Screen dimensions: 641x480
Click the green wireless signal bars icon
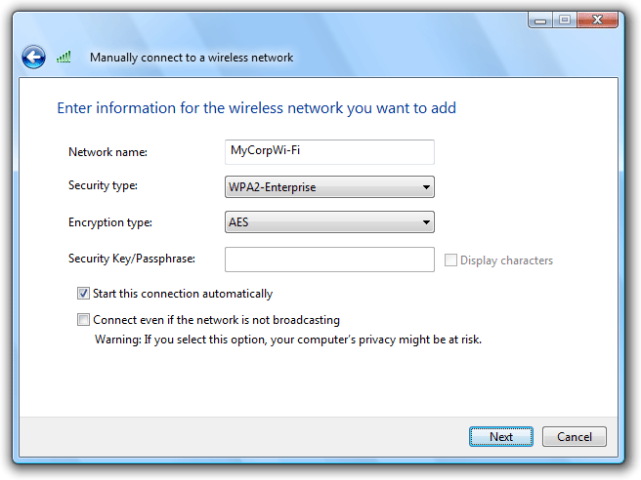pyautogui.click(x=64, y=57)
